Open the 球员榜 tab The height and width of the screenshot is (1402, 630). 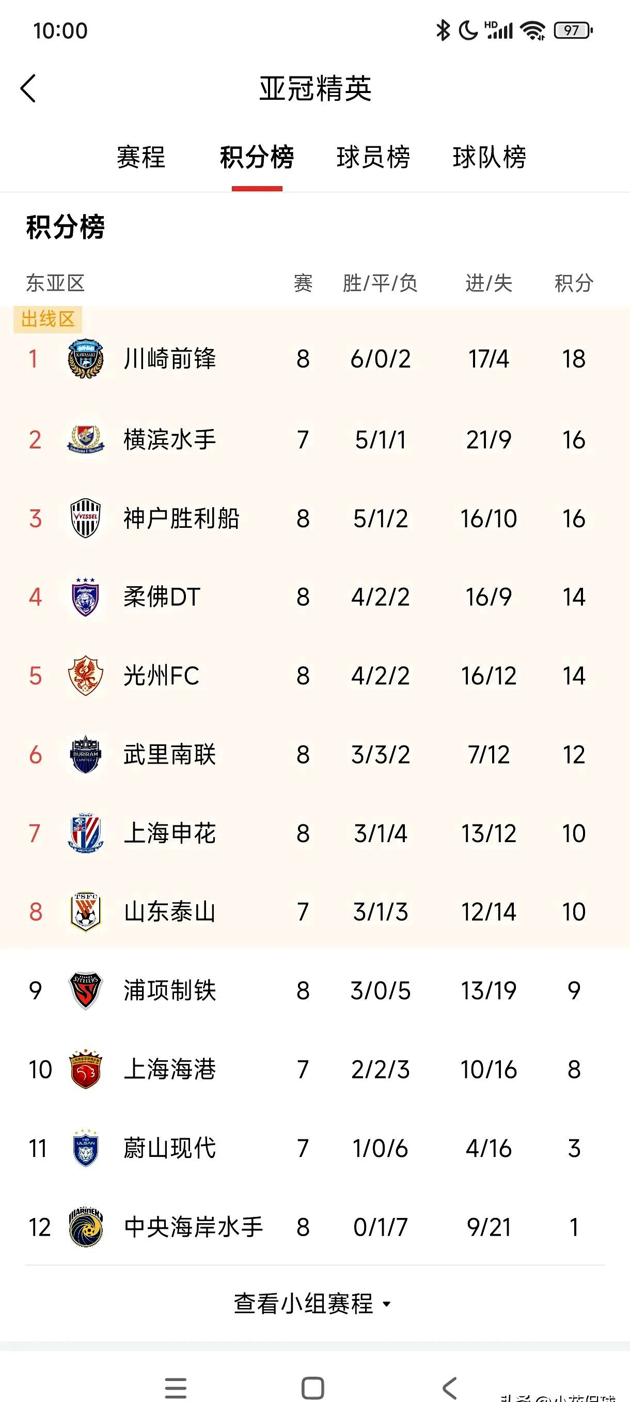tap(373, 158)
